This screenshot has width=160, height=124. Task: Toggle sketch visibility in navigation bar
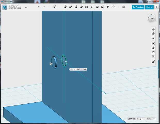[x=153, y=52]
